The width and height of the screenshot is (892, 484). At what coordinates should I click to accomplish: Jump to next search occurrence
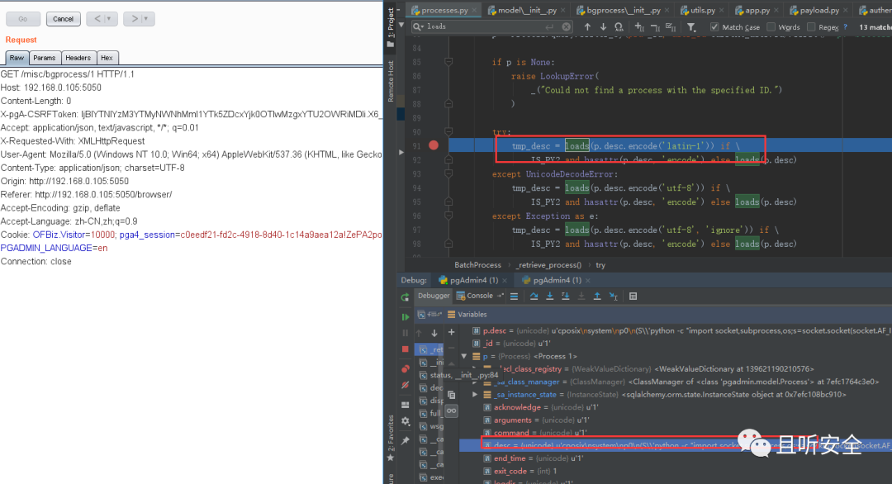click(603, 26)
